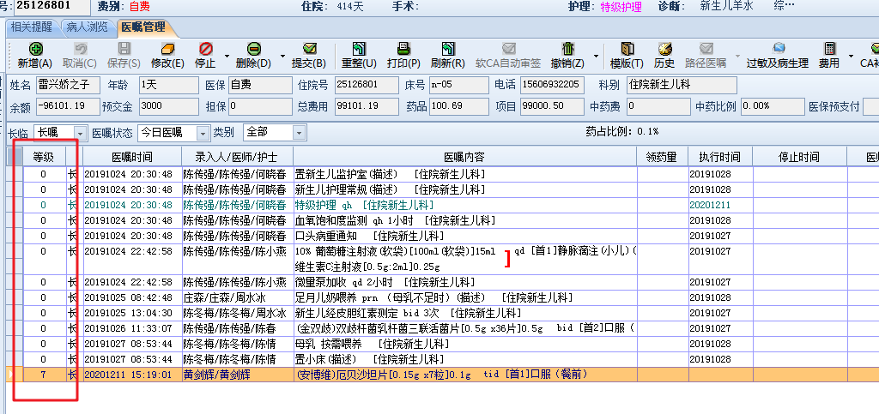The width and height of the screenshot is (879, 414).
Task: Click the 医嘱时间 column header
Action: click(131, 157)
